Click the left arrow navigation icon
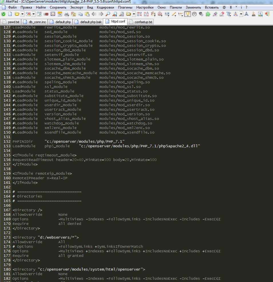The height and width of the screenshot is (282, 273). (94, 14)
